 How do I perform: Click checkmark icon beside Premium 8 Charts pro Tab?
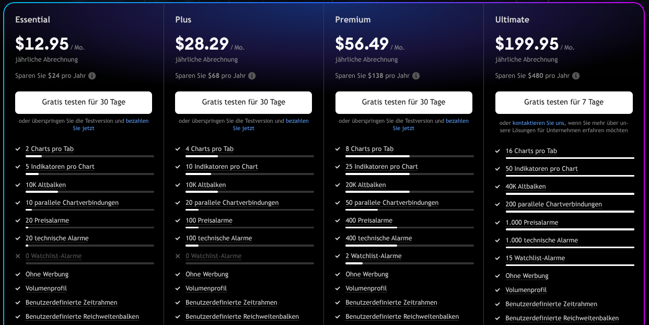(338, 149)
